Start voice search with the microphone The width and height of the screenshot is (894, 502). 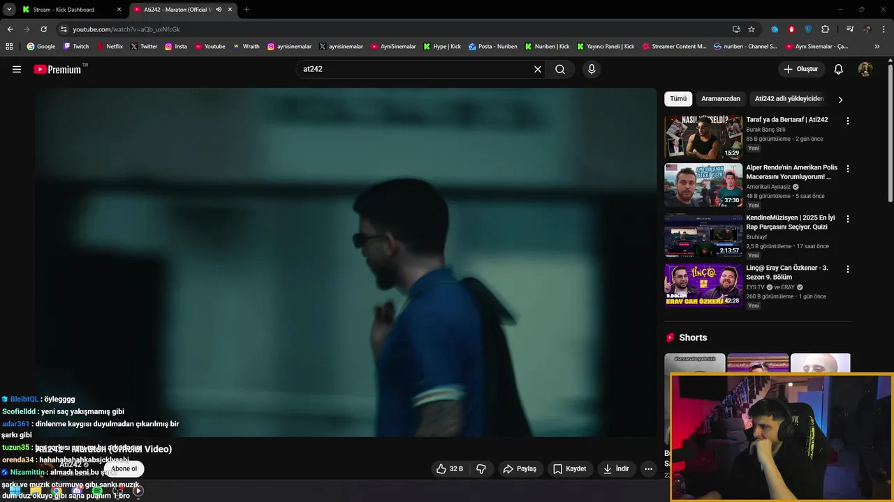(592, 69)
